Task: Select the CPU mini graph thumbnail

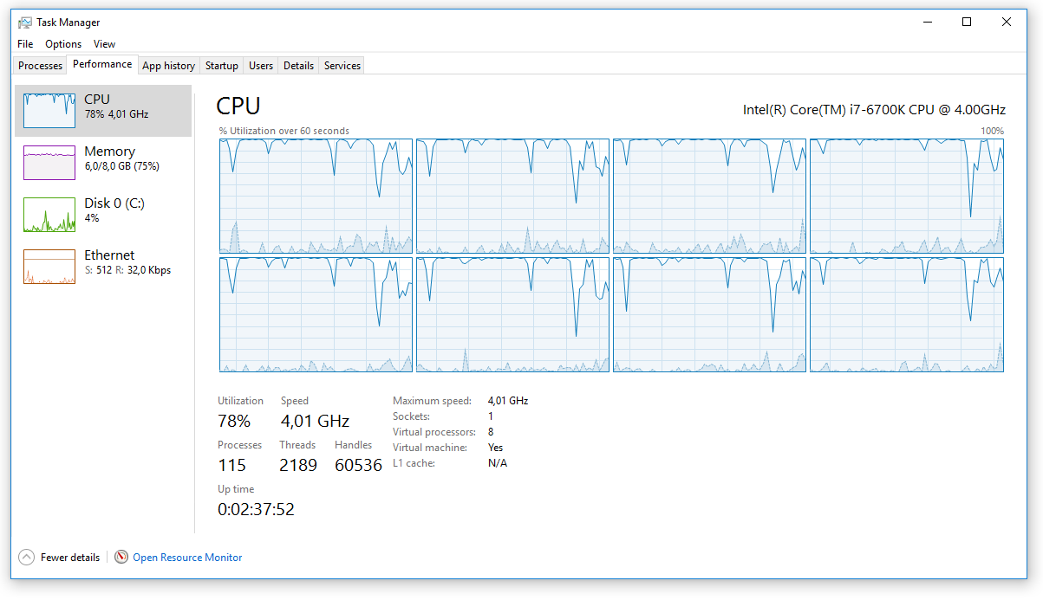Action: tap(49, 111)
